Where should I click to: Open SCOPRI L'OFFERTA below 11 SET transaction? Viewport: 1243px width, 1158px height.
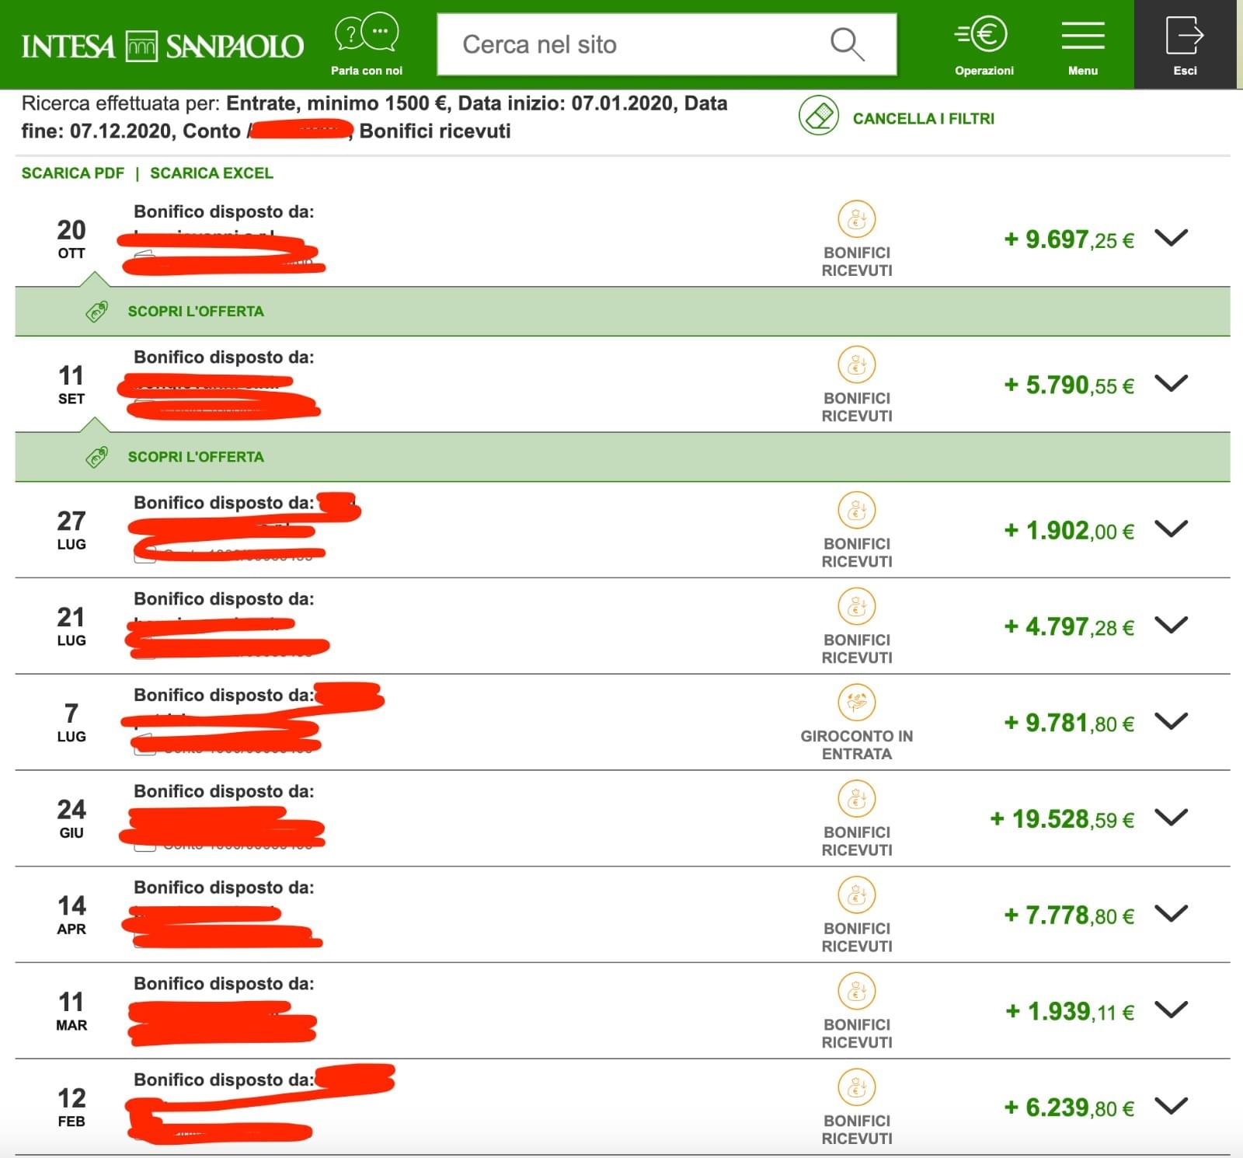coord(196,457)
